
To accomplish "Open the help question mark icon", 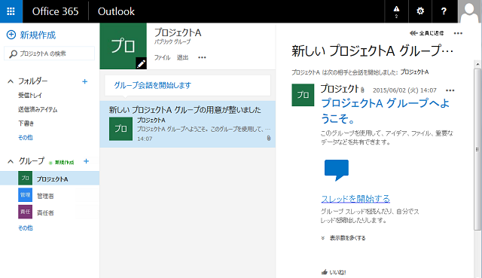I will click(444, 11).
